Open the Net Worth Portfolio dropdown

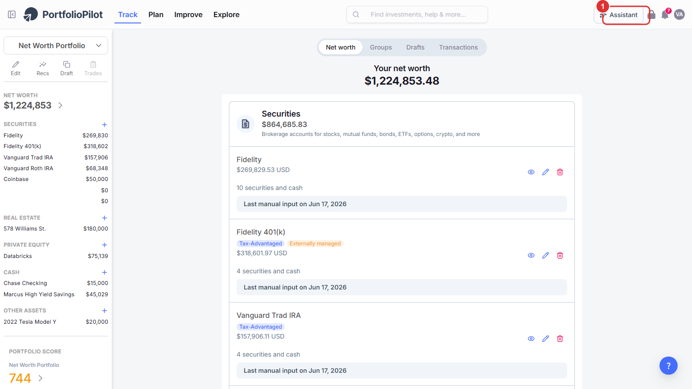[56, 45]
